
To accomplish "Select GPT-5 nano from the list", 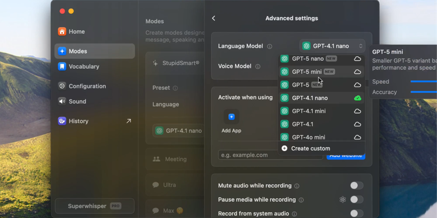I will click(x=321, y=59).
